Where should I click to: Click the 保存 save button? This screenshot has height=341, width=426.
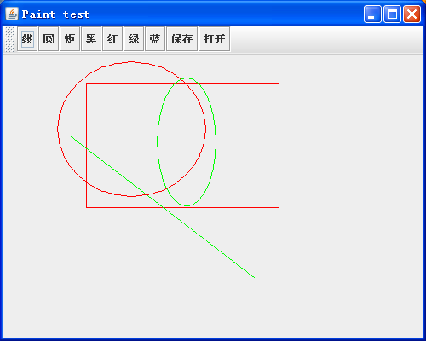point(181,39)
